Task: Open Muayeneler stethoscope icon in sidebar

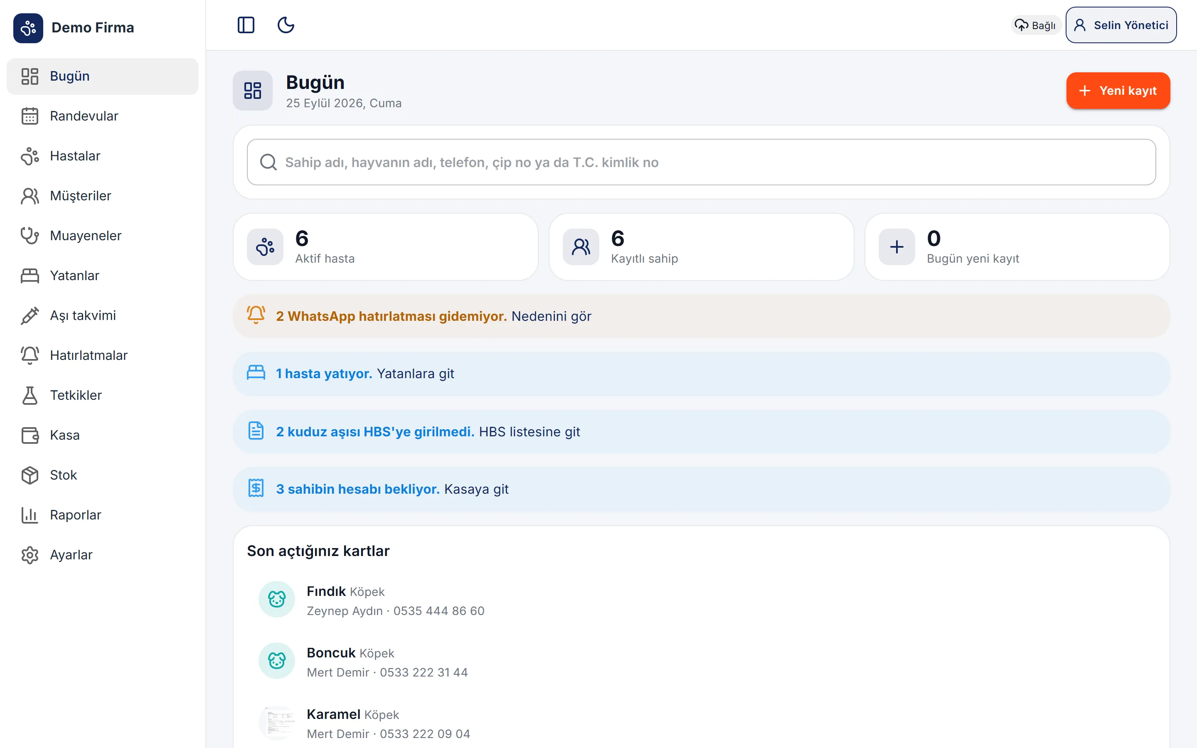Action: coord(30,236)
